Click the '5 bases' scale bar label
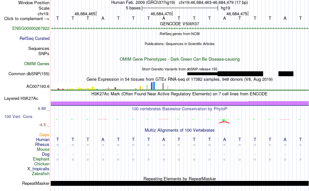 pyautogui.click(x=133, y=8)
